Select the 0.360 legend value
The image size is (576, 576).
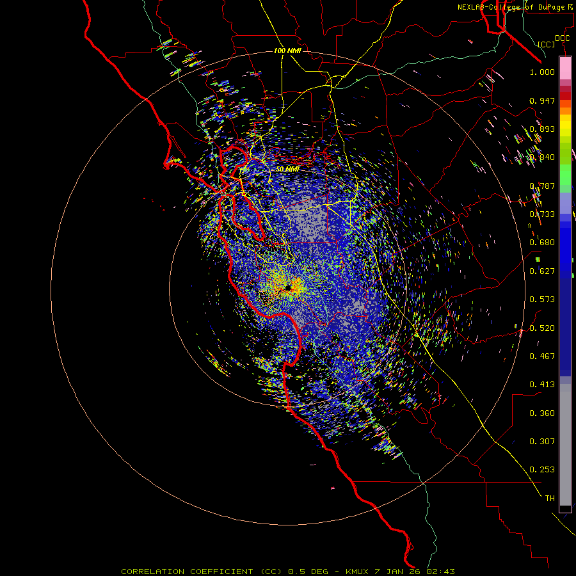pos(542,413)
